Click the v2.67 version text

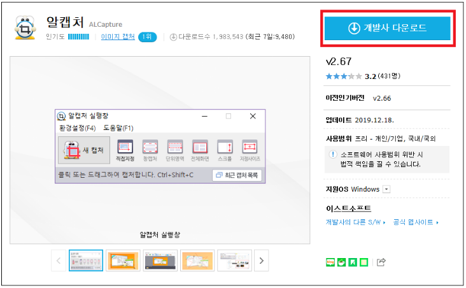tap(339, 62)
